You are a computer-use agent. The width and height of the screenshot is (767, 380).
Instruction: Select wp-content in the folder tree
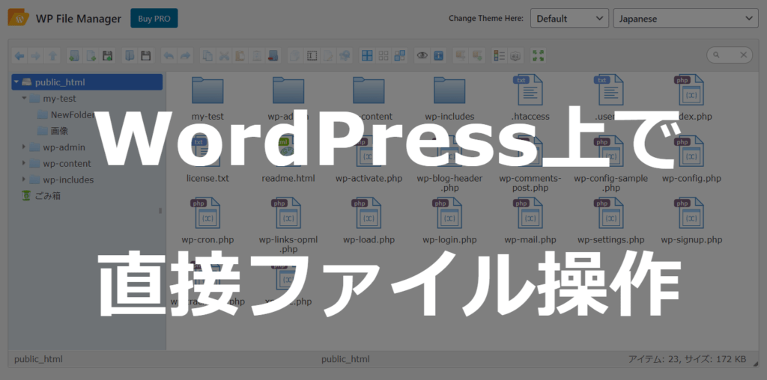click(67, 164)
